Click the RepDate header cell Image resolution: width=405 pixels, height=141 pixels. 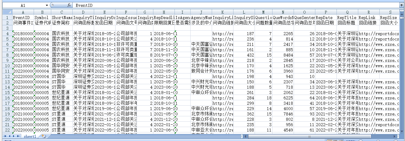326,18
